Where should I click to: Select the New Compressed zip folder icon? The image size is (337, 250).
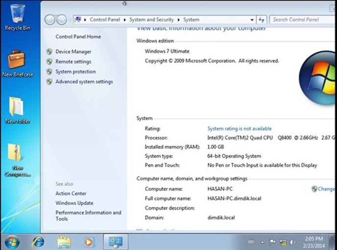pos(18,160)
